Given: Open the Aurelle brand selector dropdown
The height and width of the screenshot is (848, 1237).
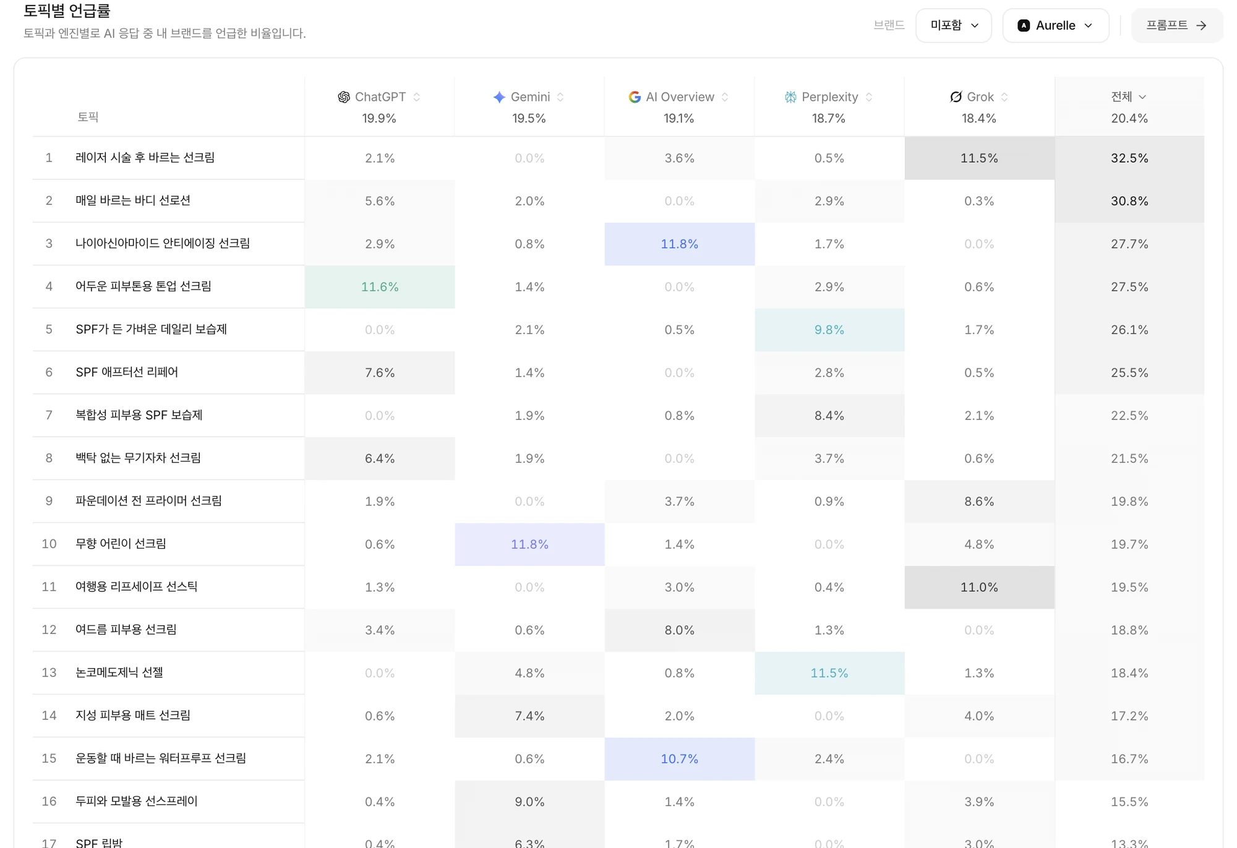Looking at the screenshot, I should (x=1055, y=25).
